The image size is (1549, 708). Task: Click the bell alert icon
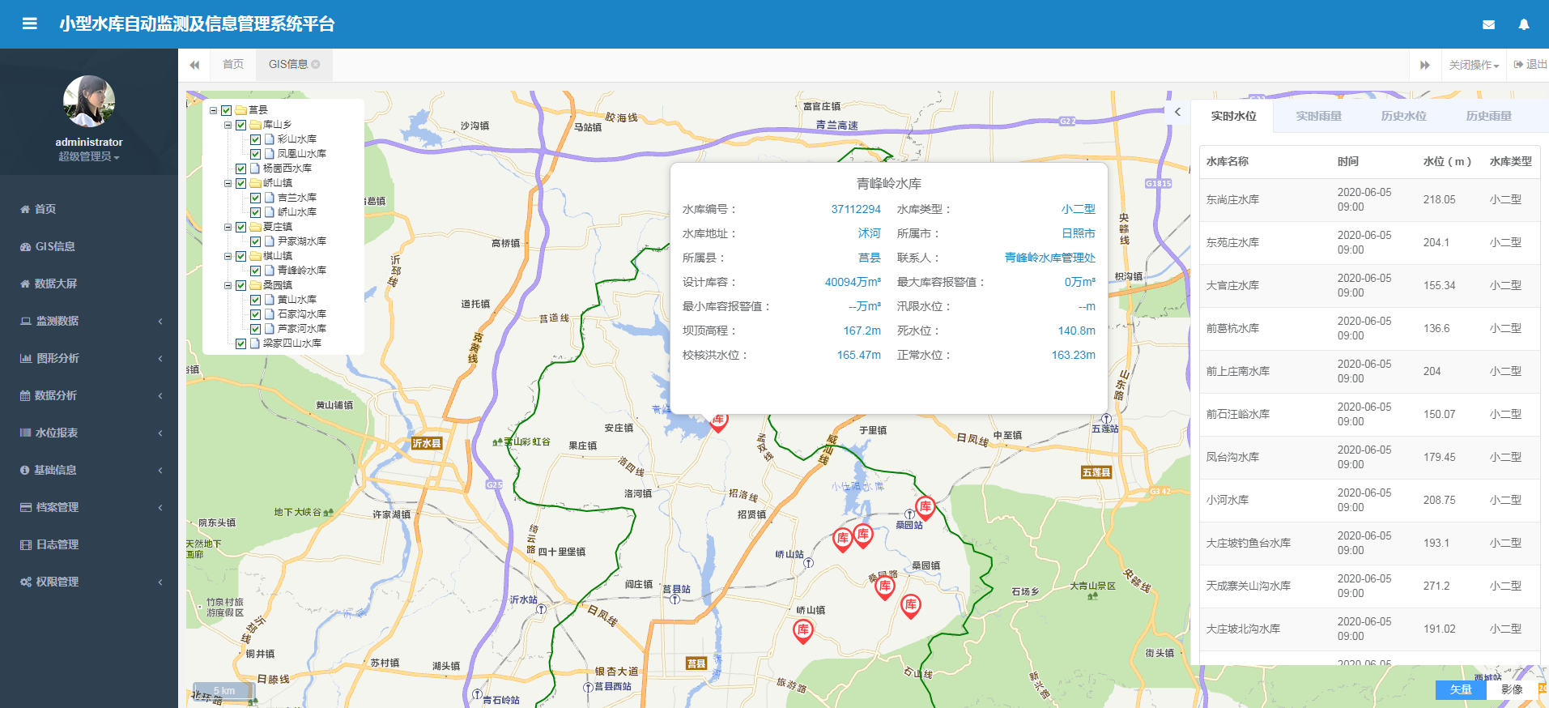click(1523, 25)
